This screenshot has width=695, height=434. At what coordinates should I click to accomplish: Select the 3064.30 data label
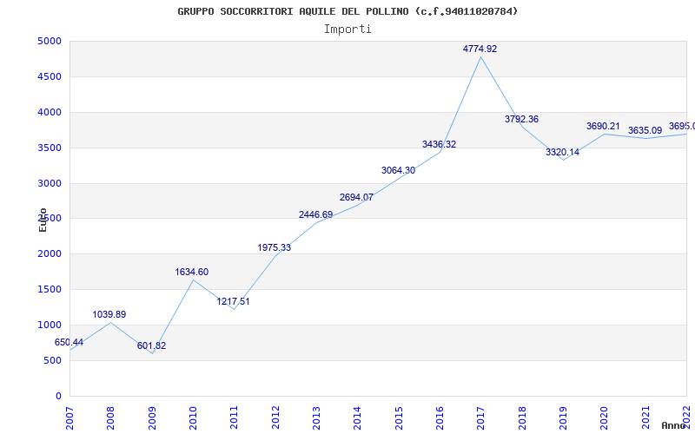tap(399, 170)
